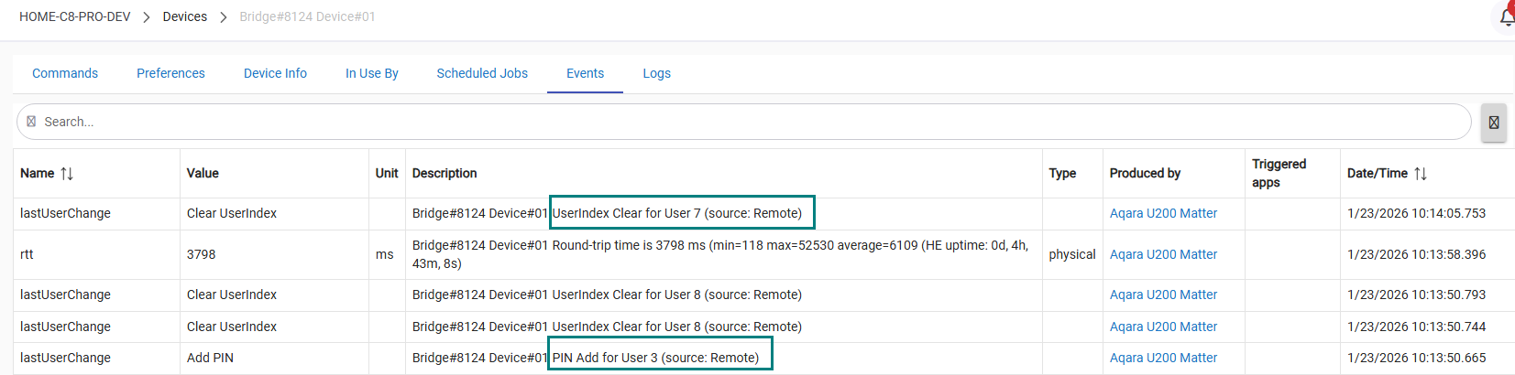Screen dimensions: 1515x375
Task: Open the Preferences tab
Action: (x=170, y=73)
